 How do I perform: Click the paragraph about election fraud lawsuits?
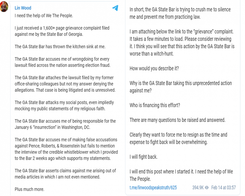point(63,62)
